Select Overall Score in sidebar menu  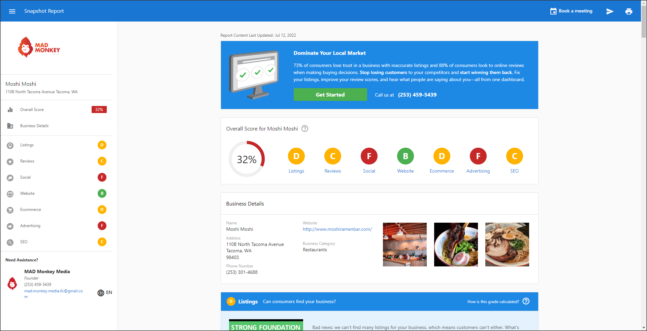tap(57, 110)
